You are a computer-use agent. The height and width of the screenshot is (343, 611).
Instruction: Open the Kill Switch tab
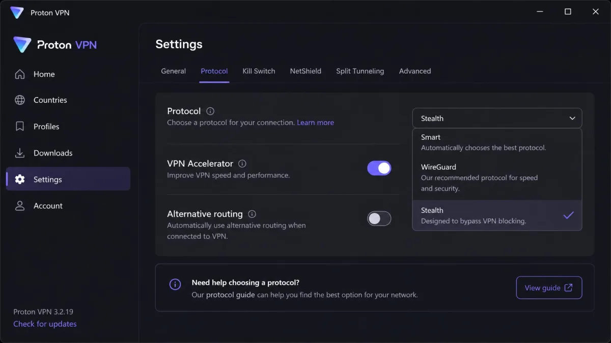point(259,71)
